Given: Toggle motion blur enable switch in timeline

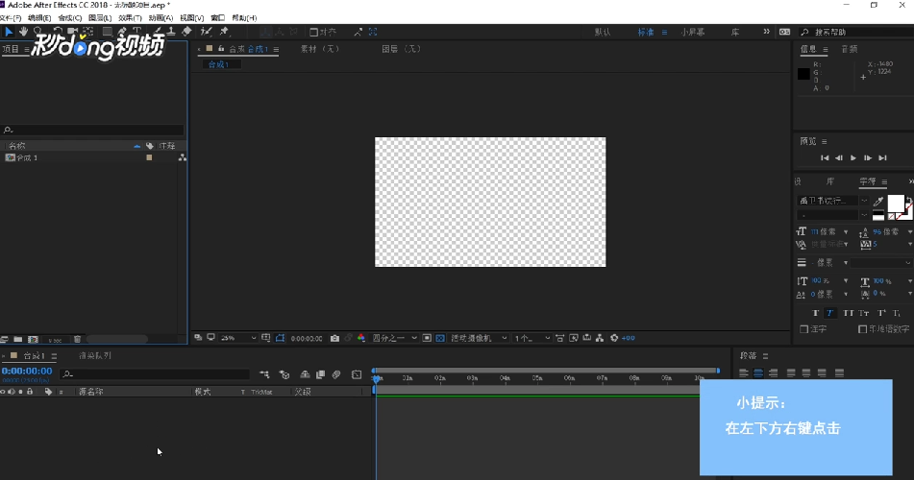Looking at the screenshot, I should pos(336,374).
